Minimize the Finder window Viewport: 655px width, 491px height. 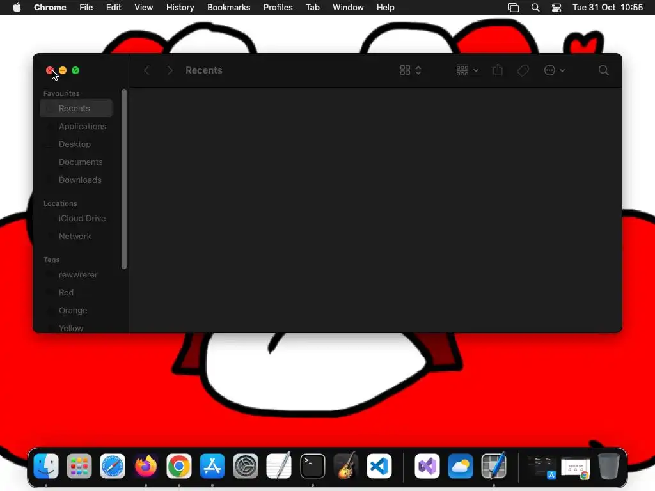coord(63,70)
